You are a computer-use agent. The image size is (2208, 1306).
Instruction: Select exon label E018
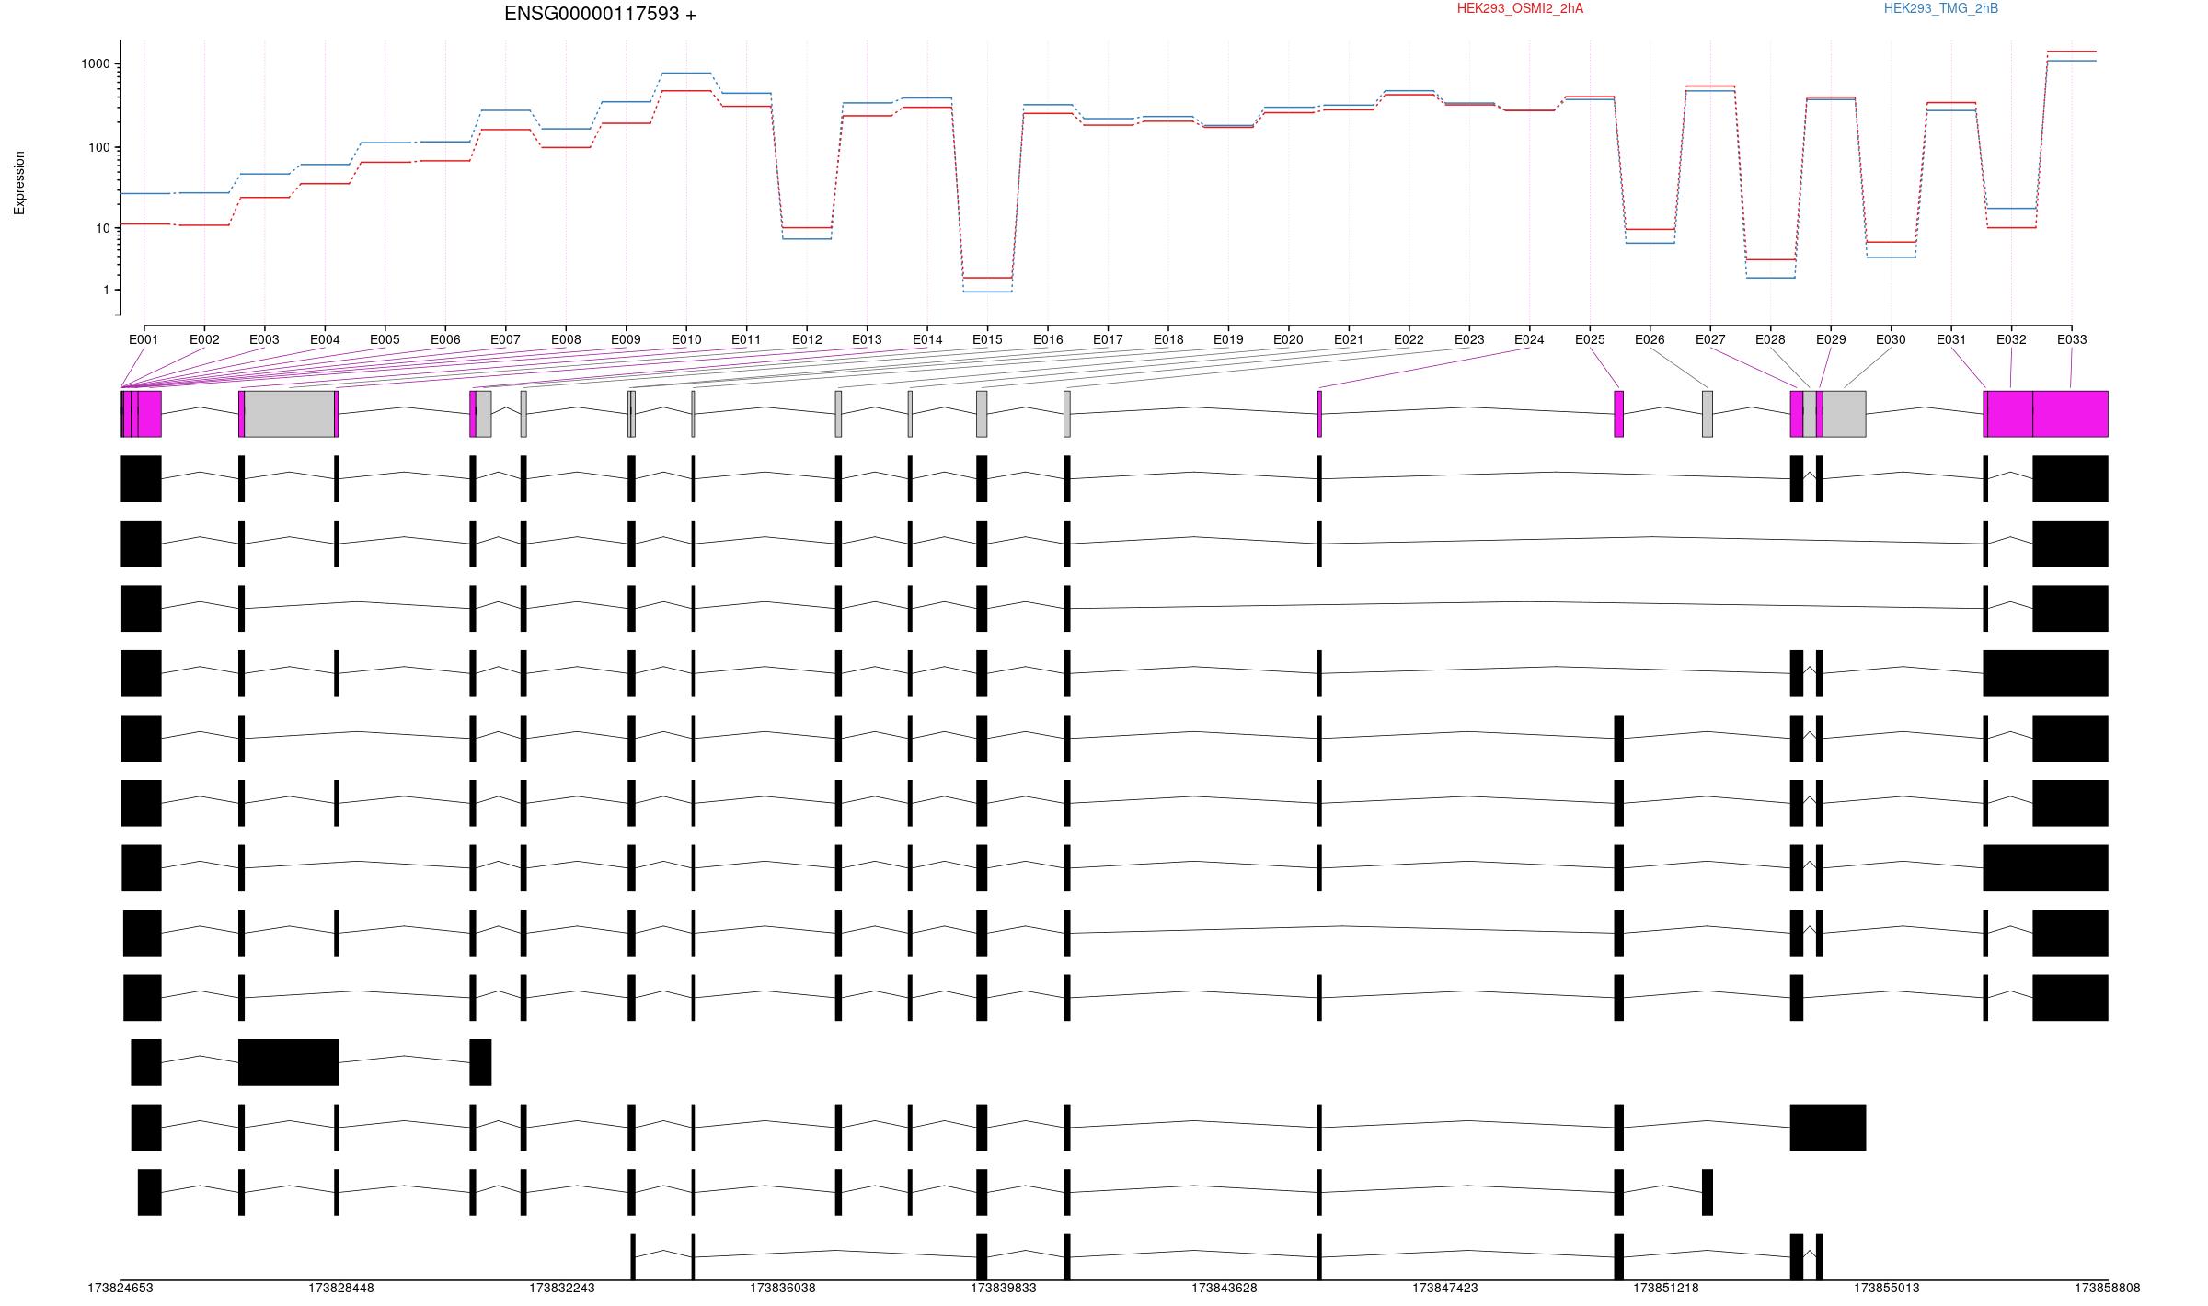[1168, 339]
